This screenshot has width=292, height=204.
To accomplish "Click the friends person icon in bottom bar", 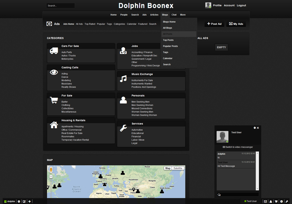I will coord(271,201).
